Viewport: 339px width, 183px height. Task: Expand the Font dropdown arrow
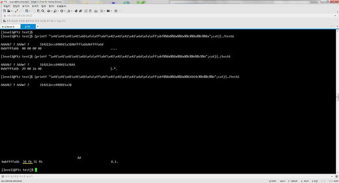(x=72, y=11)
